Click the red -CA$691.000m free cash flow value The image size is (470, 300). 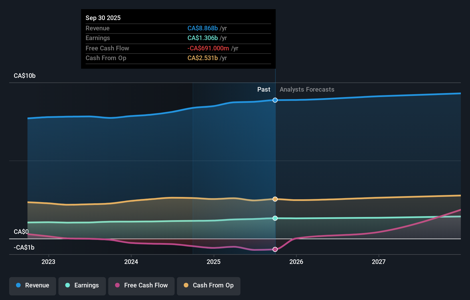point(208,48)
